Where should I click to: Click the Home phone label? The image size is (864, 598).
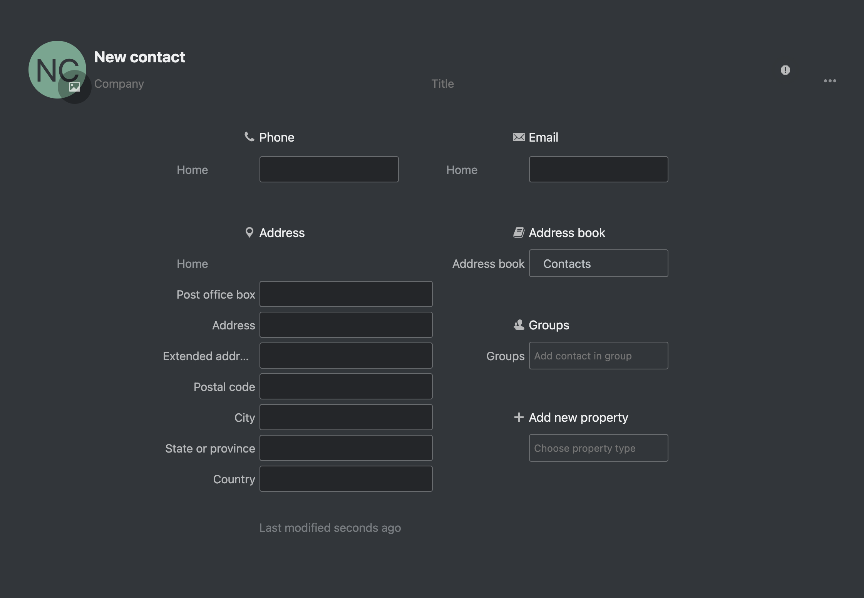point(193,169)
